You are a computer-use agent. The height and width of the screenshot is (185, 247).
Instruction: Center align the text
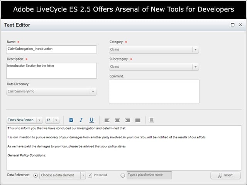tap(117, 120)
